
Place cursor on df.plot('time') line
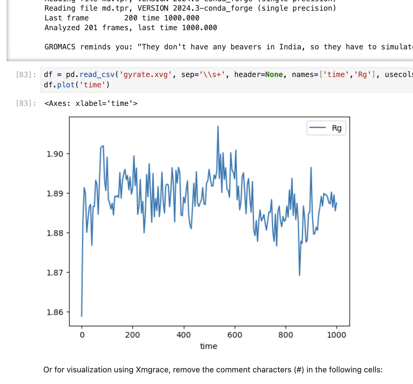point(77,85)
